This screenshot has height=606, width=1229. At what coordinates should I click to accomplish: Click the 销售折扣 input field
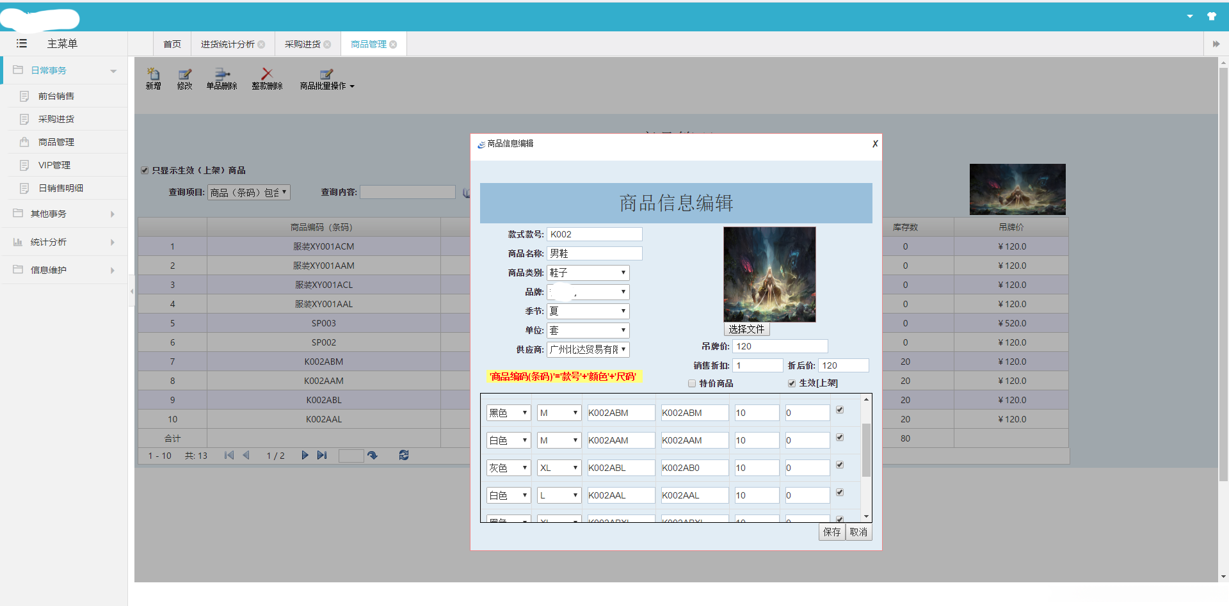tap(758, 365)
